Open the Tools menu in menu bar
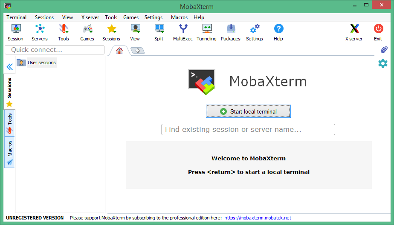This screenshot has height=225, width=394. [111, 17]
